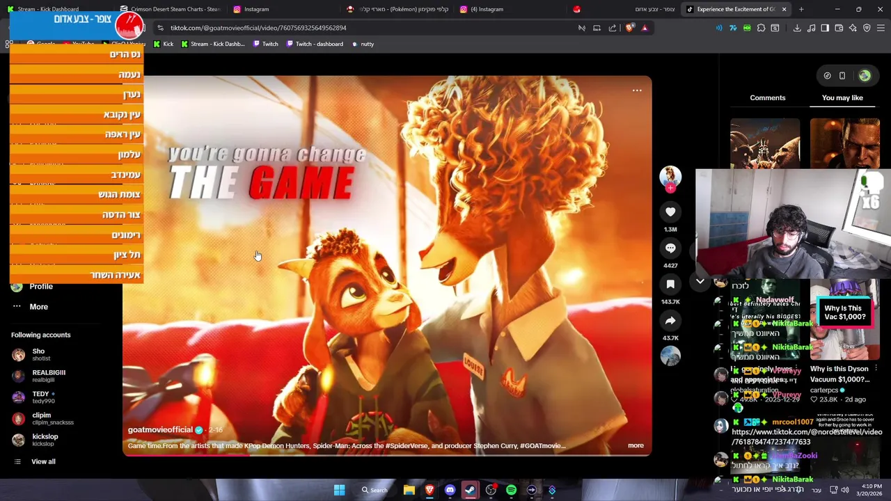
Task: Click the Brave Shields lion icon
Action: point(630,28)
